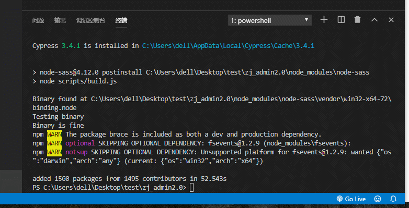Click 'Binary is fine' output line
The image size is (409, 208).
pyautogui.click(x=58, y=126)
